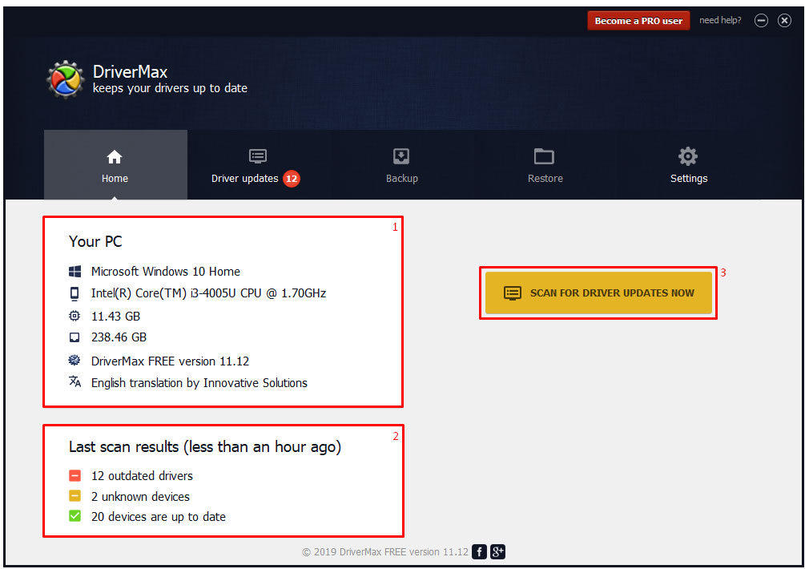This screenshot has width=805, height=569.
Task: Select the 11.43 GB memory value
Action: tap(115, 317)
